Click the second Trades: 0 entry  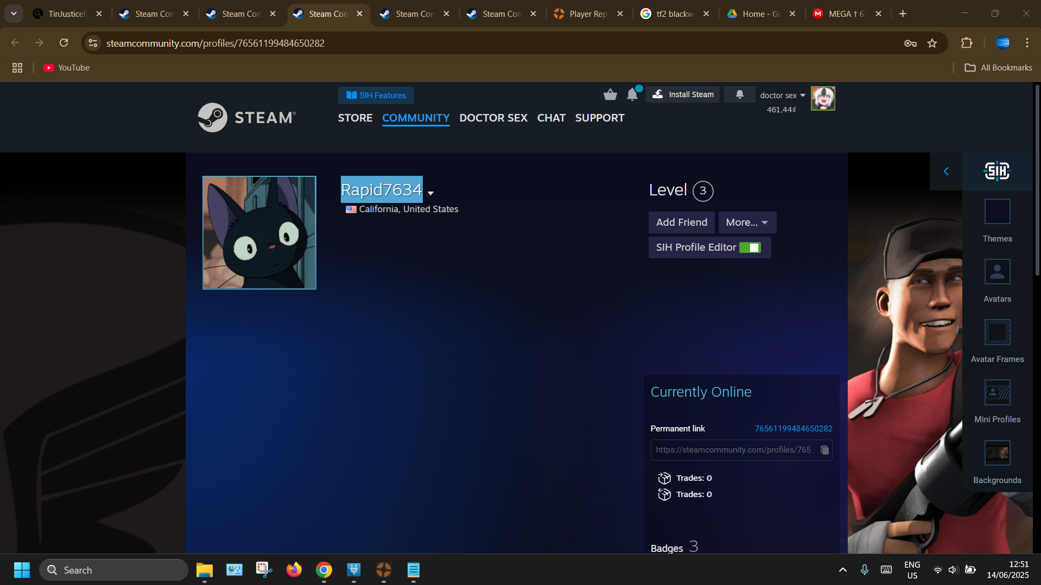(685, 494)
